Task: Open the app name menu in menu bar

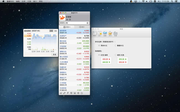Action: pos(10,1)
